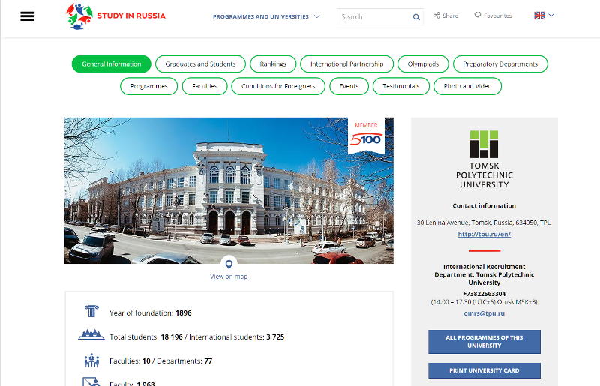600x386 pixels.
Task: Click the Study in Russia site title
Action: 131,16
